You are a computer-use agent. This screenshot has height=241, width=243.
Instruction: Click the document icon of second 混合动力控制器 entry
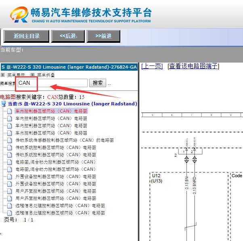click(9, 170)
